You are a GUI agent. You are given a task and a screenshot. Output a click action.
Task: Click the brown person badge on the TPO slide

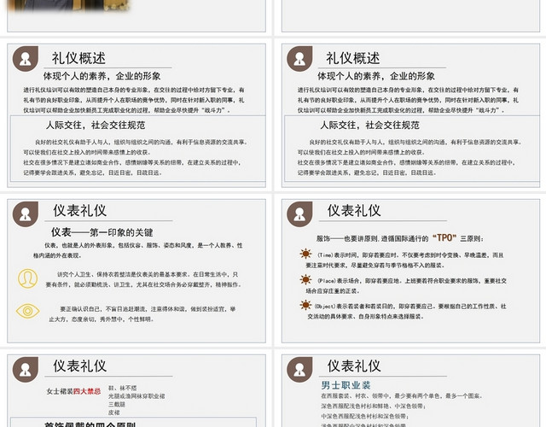click(x=299, y=214)
